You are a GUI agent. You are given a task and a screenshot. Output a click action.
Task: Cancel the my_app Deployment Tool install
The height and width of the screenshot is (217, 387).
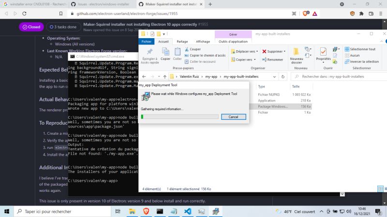pos(234,117)
